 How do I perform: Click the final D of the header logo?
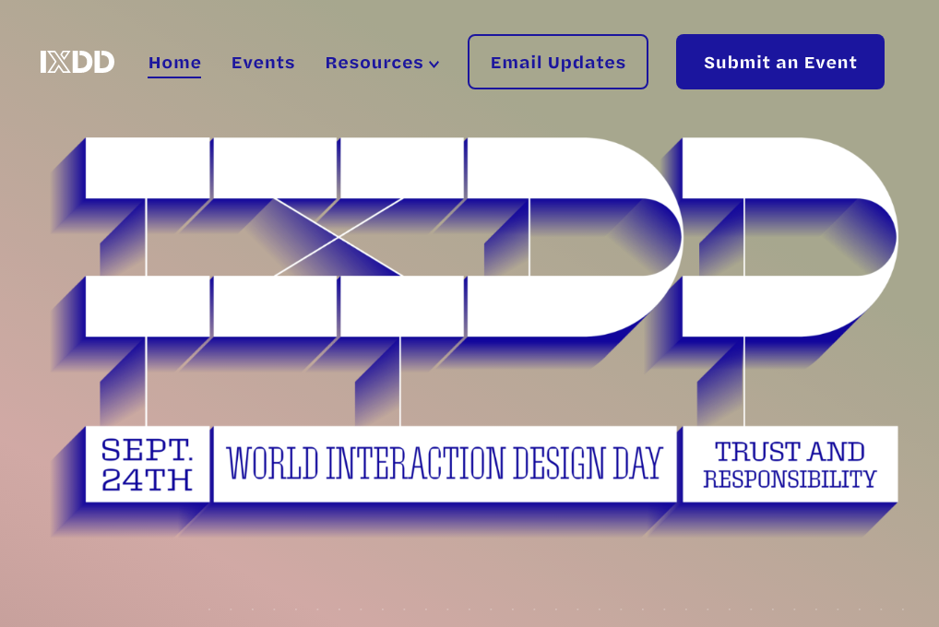pos(104,62)
